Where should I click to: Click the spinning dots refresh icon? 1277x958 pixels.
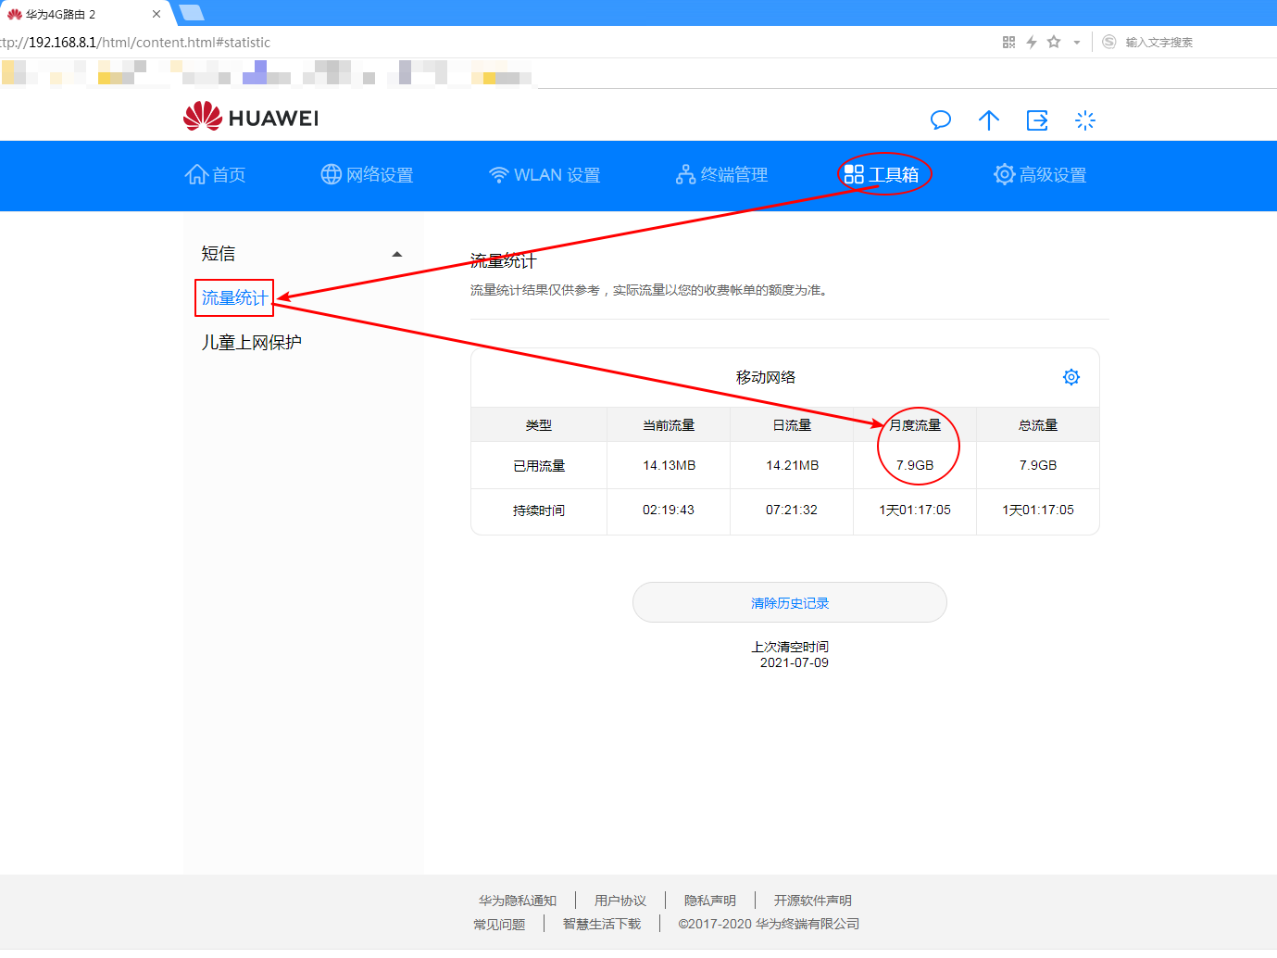1085,120
